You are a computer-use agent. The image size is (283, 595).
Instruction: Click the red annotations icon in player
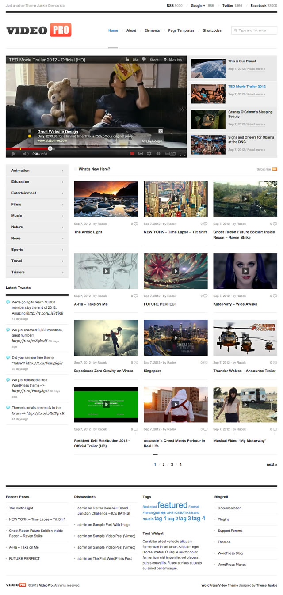pos(132,154)
